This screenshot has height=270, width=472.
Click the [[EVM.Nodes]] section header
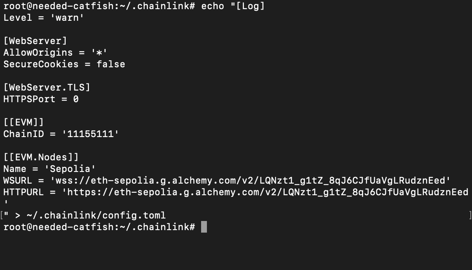tap(41, 157)
